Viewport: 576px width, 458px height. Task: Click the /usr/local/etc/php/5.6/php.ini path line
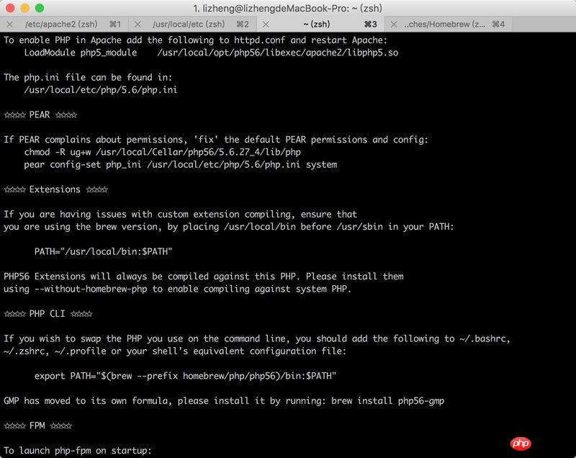101,90
